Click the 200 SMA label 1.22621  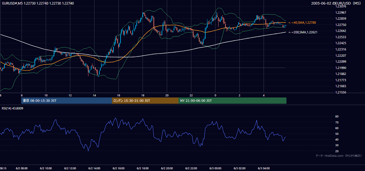(303, 32)
